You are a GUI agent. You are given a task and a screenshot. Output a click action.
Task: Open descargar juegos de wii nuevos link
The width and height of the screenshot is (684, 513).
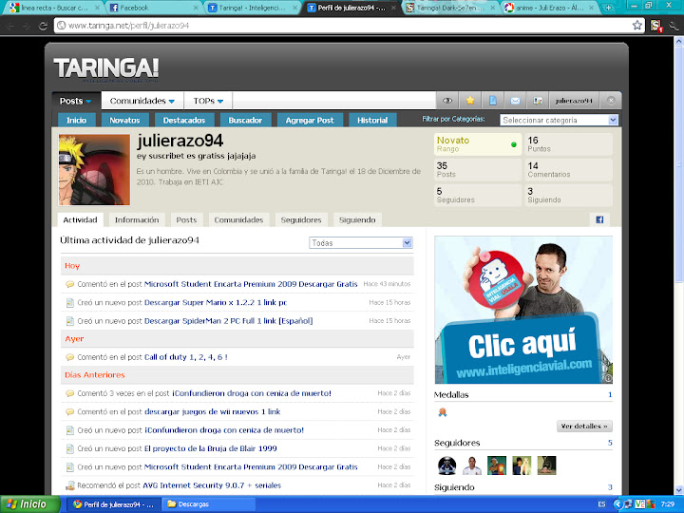(213, 411)
